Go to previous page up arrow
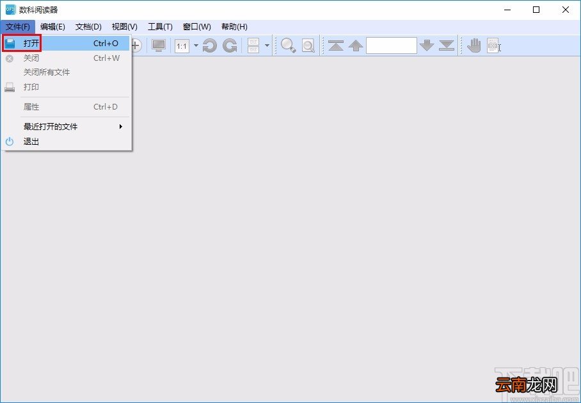 click(356, 45)
